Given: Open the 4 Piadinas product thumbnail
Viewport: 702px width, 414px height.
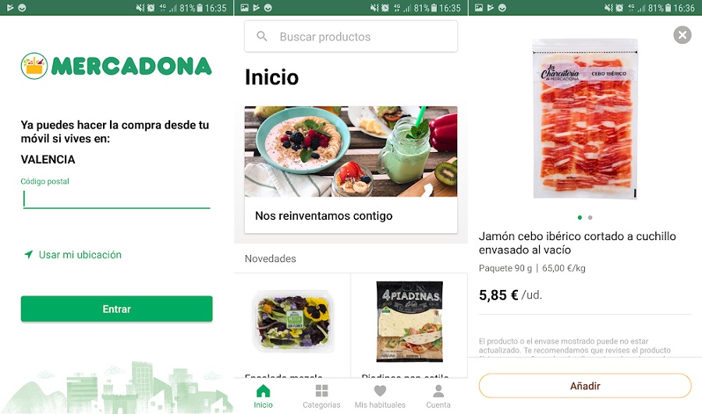Looking at the screenshot, I should (409, 321).
